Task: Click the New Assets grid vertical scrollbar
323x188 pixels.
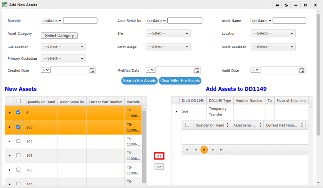Action: click(x=144, y=147)
